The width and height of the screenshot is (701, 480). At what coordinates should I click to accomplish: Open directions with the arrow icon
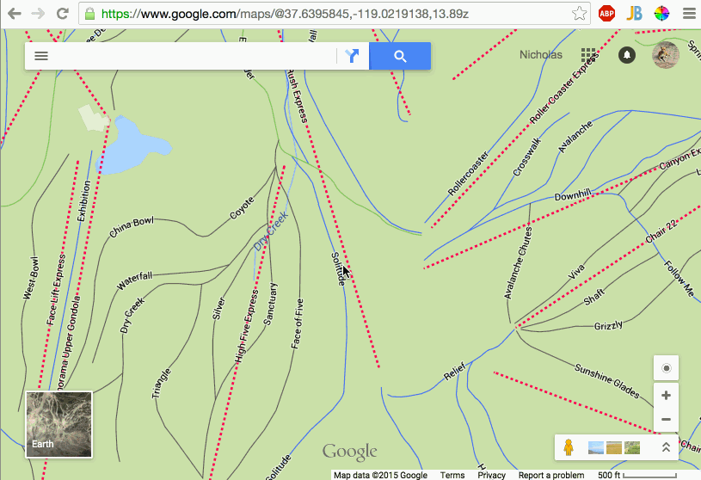353,56
